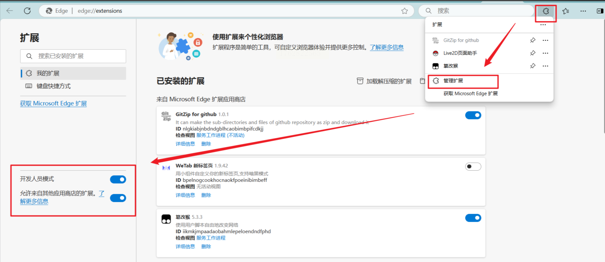
Task: Pin GitZip for github to toolbar
Action: [533, 40]
